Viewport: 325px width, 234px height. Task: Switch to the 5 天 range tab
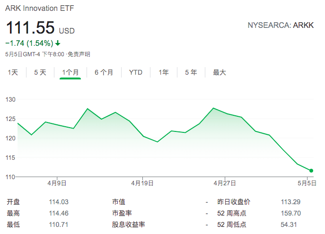click(x=40, y=72)
